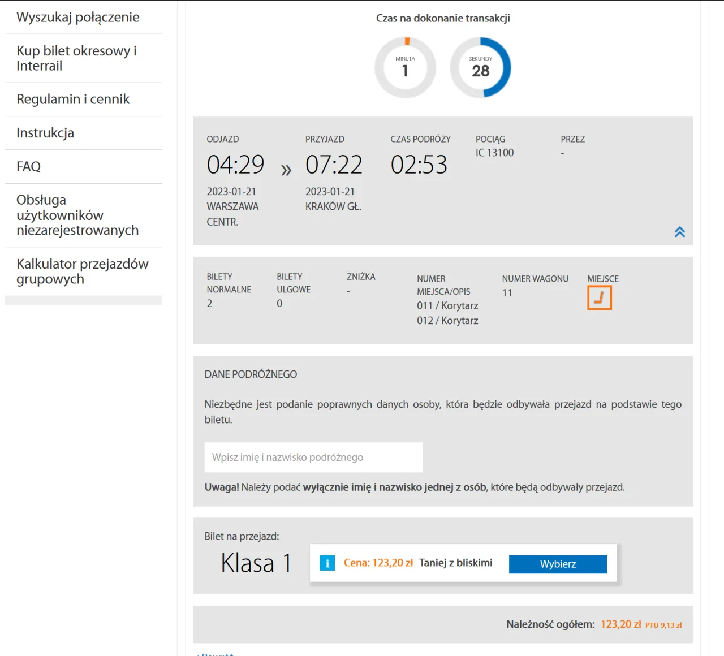Go to Kup bilet okresowy i Interrail

(x=76, y=58)
